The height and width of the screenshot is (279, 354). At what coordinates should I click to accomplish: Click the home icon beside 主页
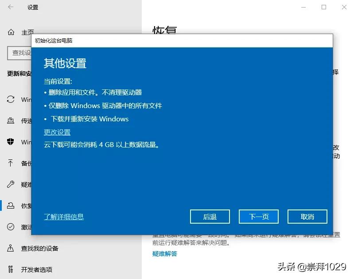tap(11, 32)
